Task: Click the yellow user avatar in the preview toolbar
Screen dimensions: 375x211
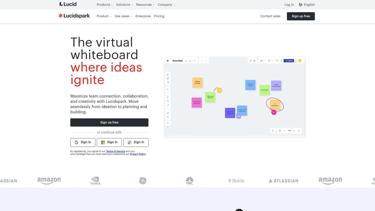Action: (x=300, y=61)
